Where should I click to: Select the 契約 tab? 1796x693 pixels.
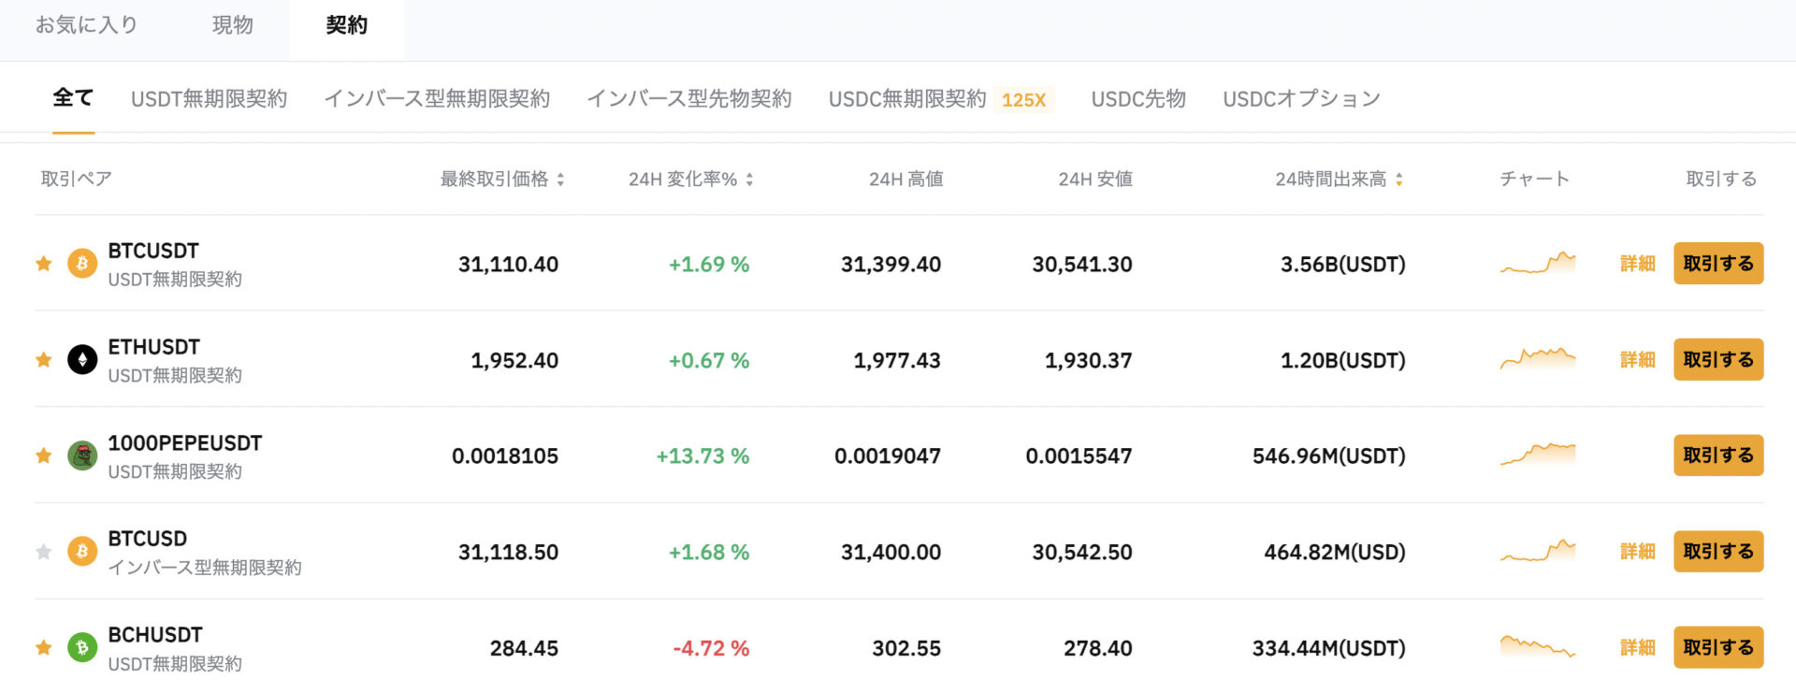tap(347, 25)
